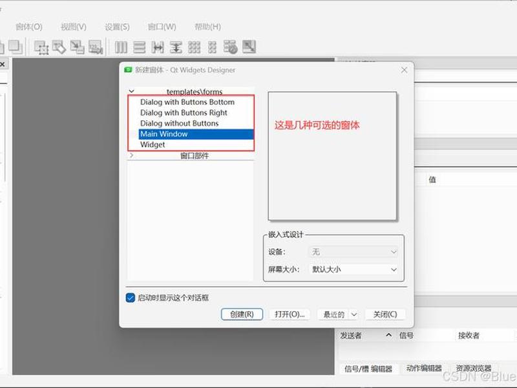This screenshot has height=388, width=517.
Task: Click the Lay Out in a Grid icon
Action: pyautogui.click(x=195, y=47)
